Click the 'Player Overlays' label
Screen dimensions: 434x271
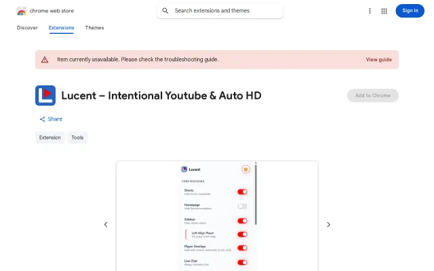point(195,247)
